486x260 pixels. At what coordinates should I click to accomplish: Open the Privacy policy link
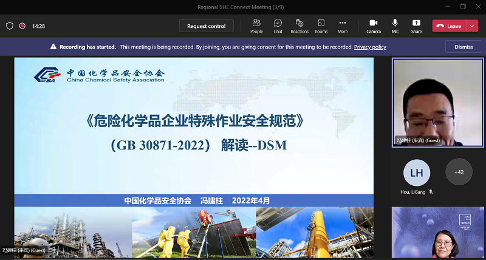point(370,47)
